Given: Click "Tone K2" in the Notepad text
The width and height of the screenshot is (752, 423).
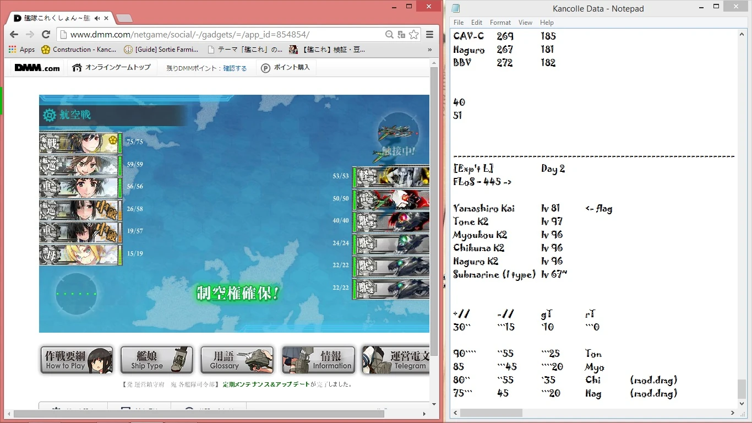Looking at the screenshot, I should coord(471,221).
